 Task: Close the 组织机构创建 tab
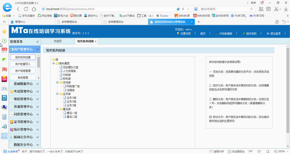pos(96,42)
